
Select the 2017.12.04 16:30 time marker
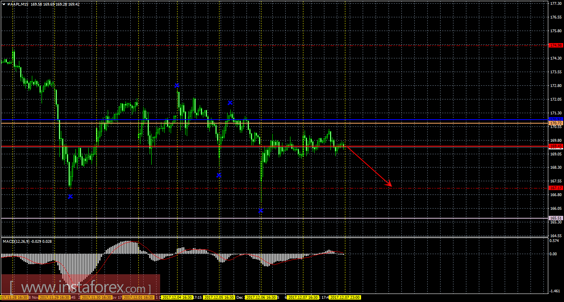178,298
